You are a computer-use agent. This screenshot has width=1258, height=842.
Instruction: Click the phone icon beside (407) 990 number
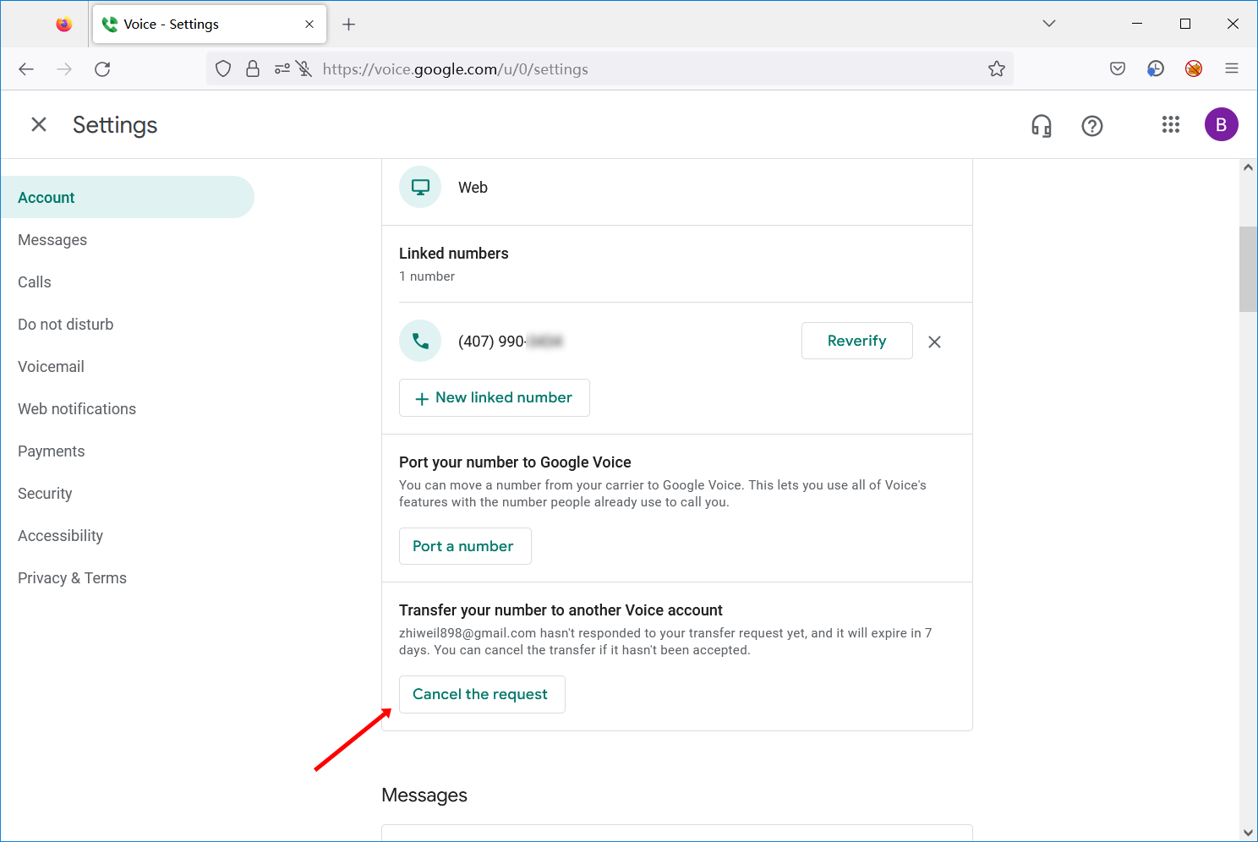420,341
